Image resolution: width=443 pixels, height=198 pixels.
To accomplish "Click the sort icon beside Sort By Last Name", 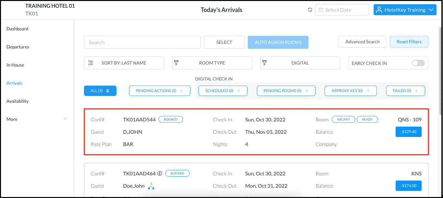I will point(91,63).
